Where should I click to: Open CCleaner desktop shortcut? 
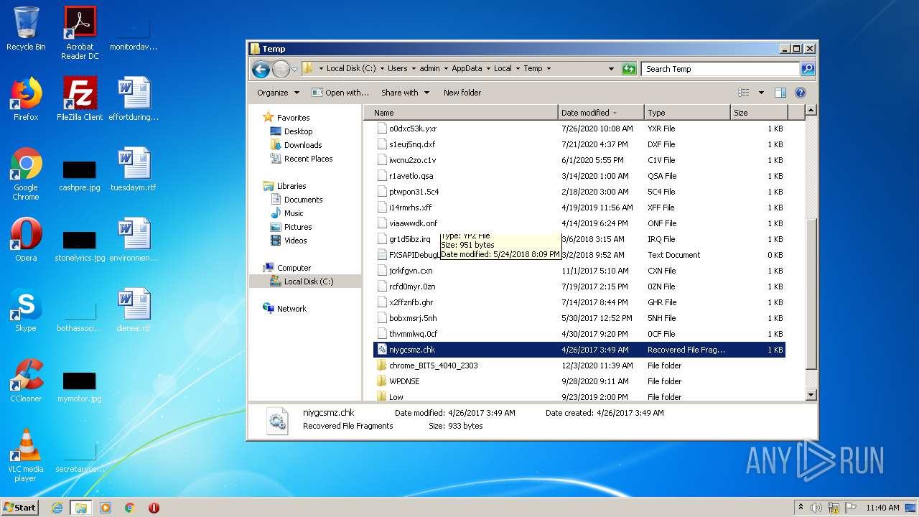(26, 381)
